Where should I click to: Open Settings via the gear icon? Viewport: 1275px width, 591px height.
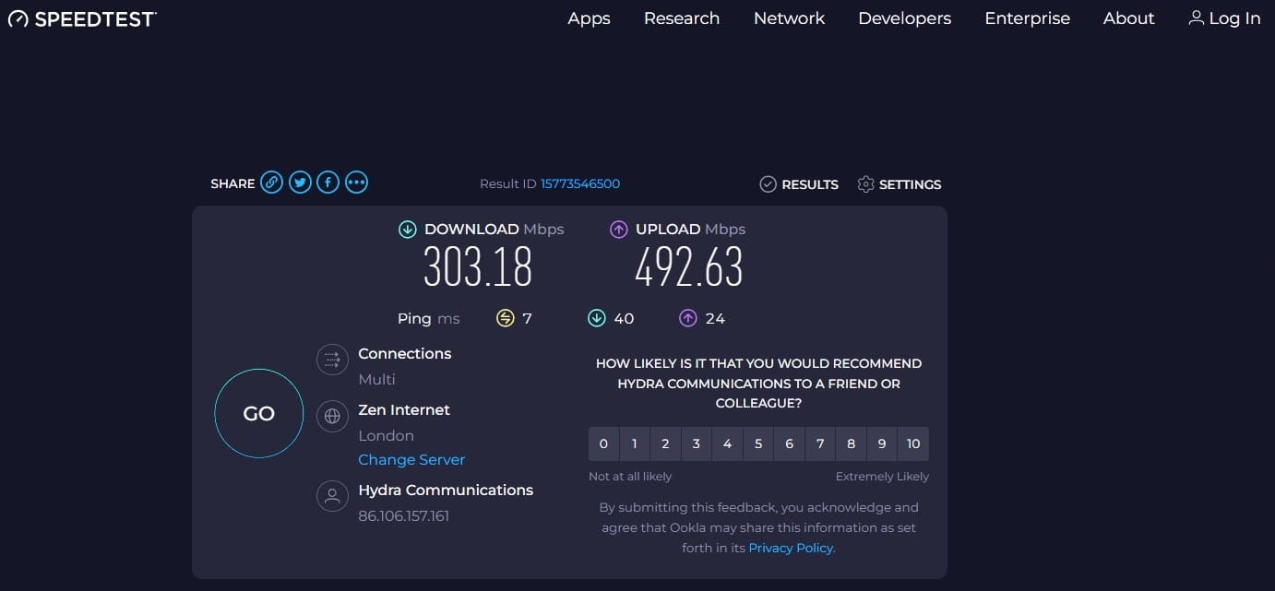(x=865, y=184)
